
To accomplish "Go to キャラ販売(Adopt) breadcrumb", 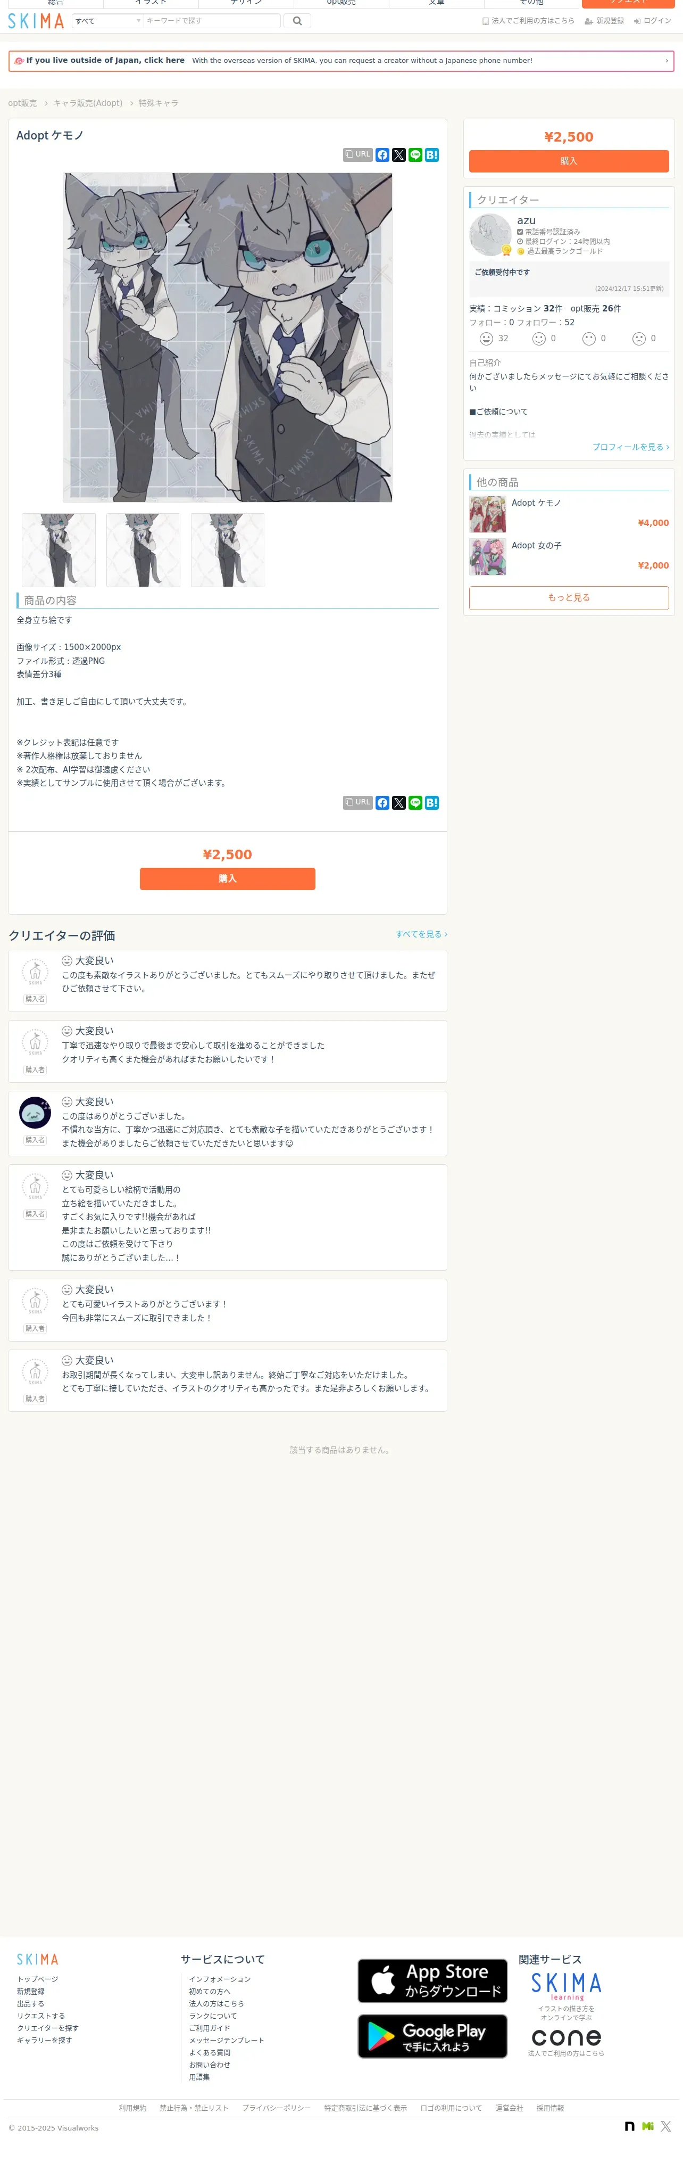I will click(88, 103).
